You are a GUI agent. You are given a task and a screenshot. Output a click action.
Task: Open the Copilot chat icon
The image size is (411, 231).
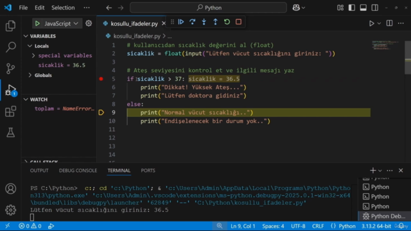coord(296,8)
